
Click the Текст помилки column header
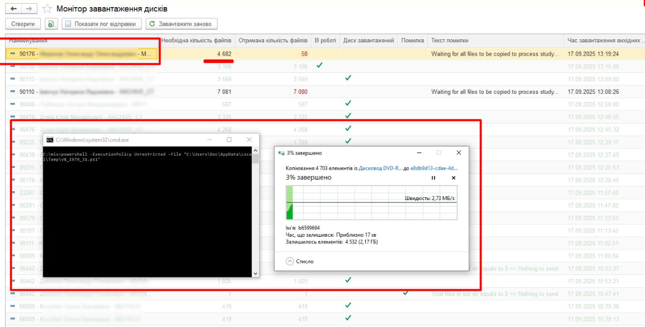pyautogui.click(x=450, y=40)
